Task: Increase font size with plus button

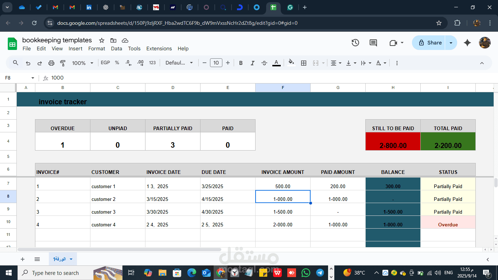Action: click(228, 63)
